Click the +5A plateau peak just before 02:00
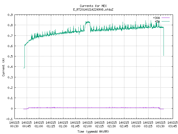The image size is (178, 134). [88, 22]
